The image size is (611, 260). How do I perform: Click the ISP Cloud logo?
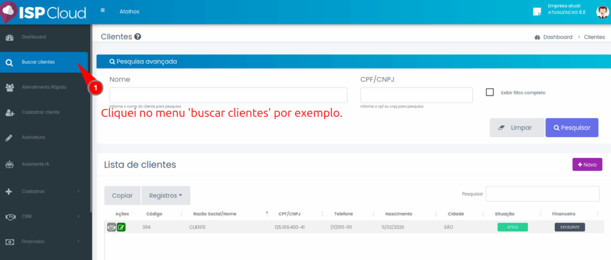pos(44,12)
